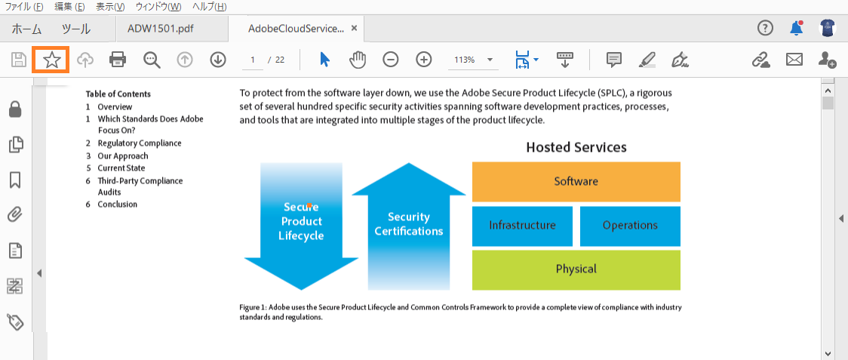Viewport: 848px width, 360px height.
Task: Open the 113% zoom level dropdown
Action: click(x=474, y=60)
